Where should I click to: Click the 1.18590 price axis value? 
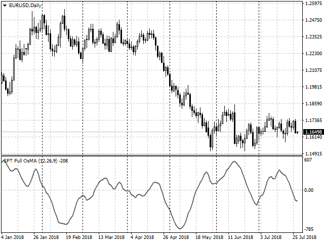coord(313,103)
